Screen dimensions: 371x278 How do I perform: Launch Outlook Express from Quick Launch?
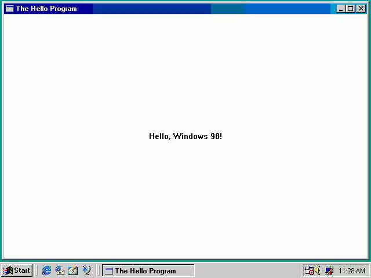(x=60, y=270)
